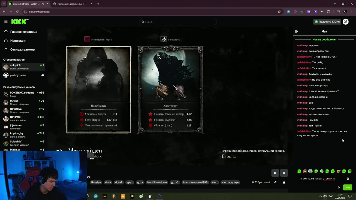Viewport: 356px width, 200px height.
Task: Open the orange Rv app in the taskbar
Action: [123, 196]
